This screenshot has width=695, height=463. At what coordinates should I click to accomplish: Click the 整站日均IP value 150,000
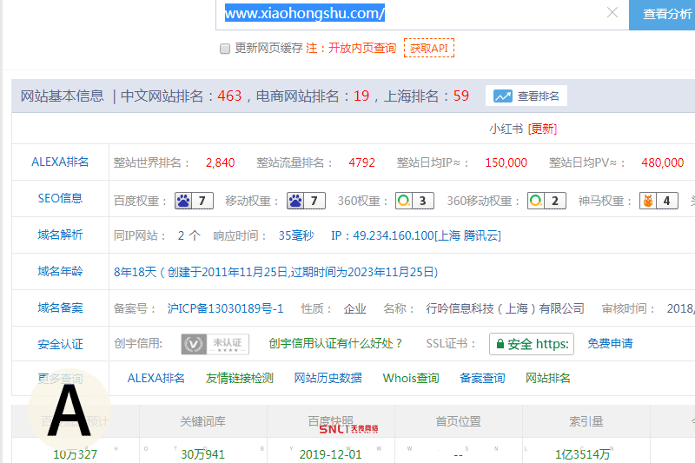[506, 162]
